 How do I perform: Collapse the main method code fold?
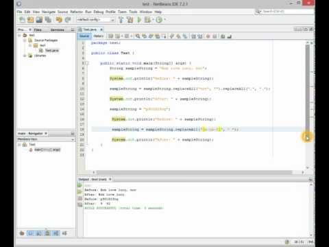click(87, 63)
